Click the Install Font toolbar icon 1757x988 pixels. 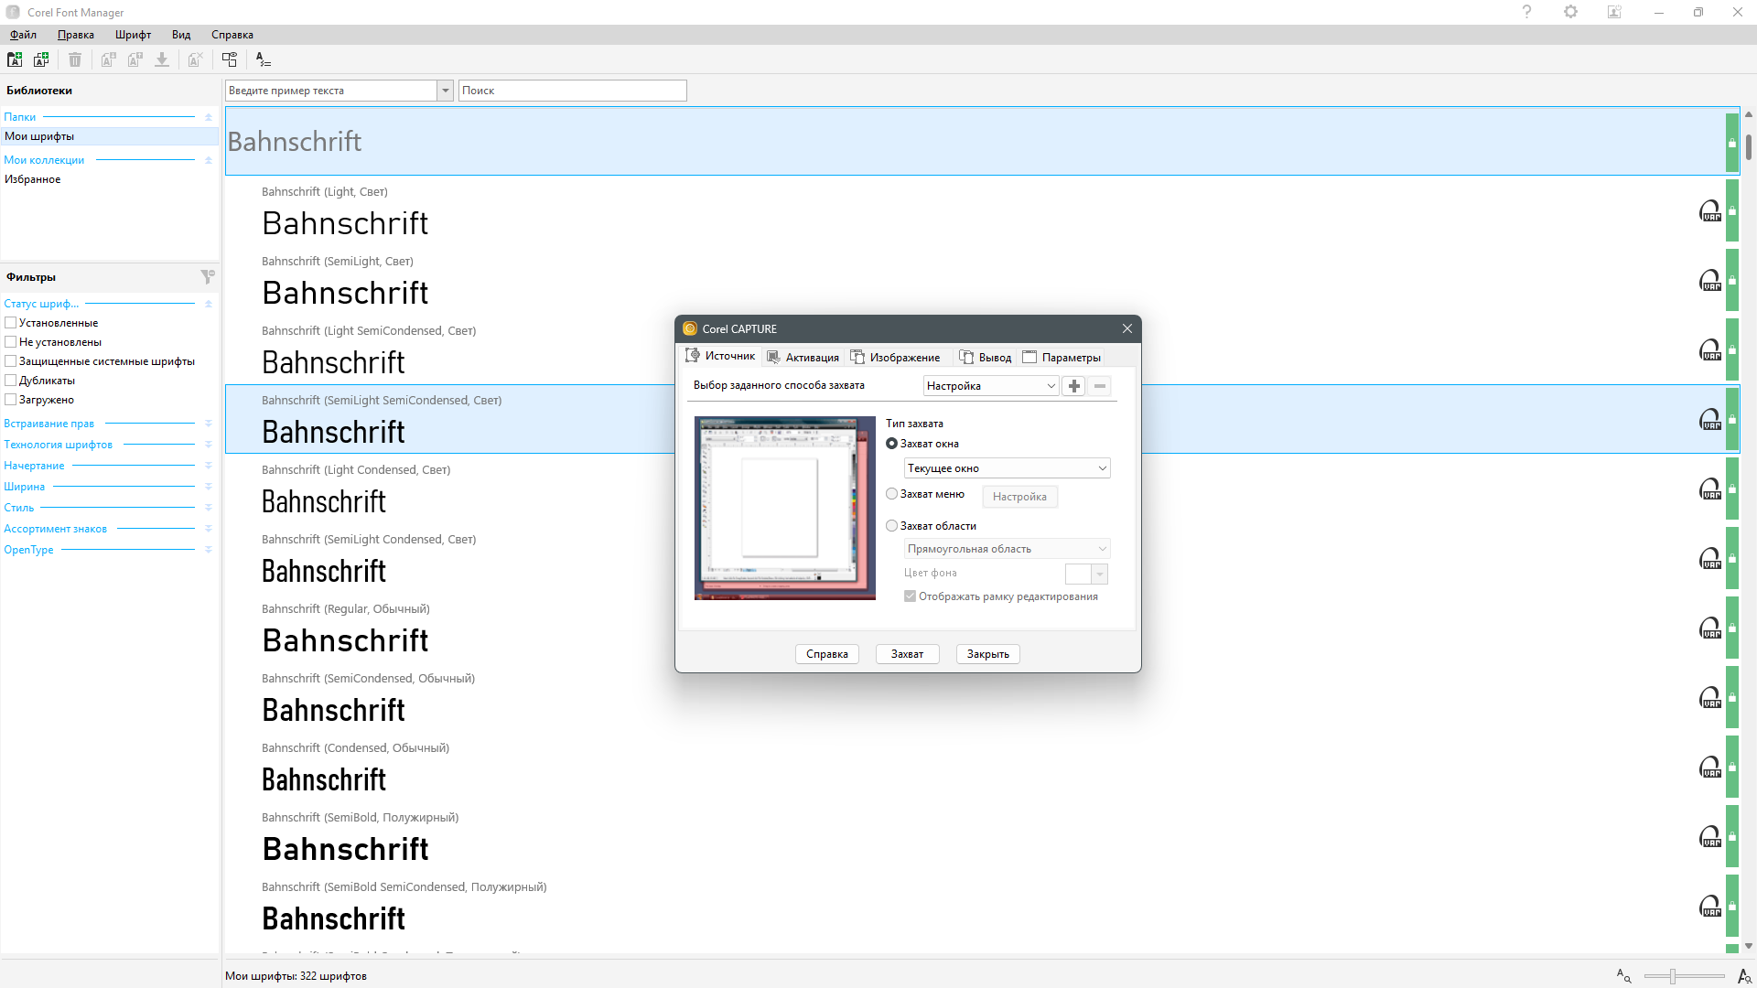(108, 59)
